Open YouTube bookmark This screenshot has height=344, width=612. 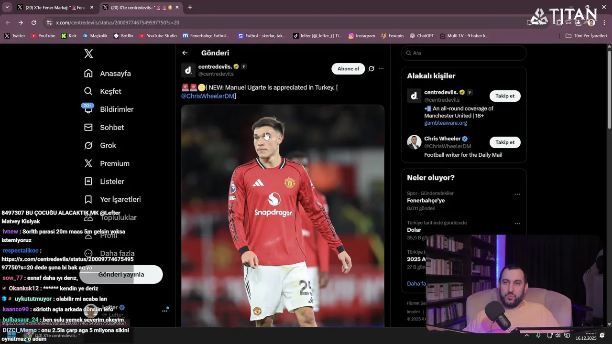coord(43,36)
